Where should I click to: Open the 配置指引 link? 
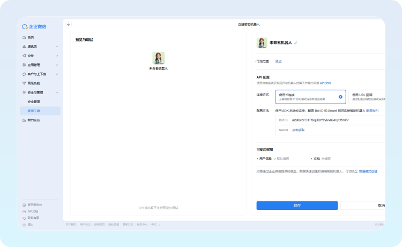point(373,111)
